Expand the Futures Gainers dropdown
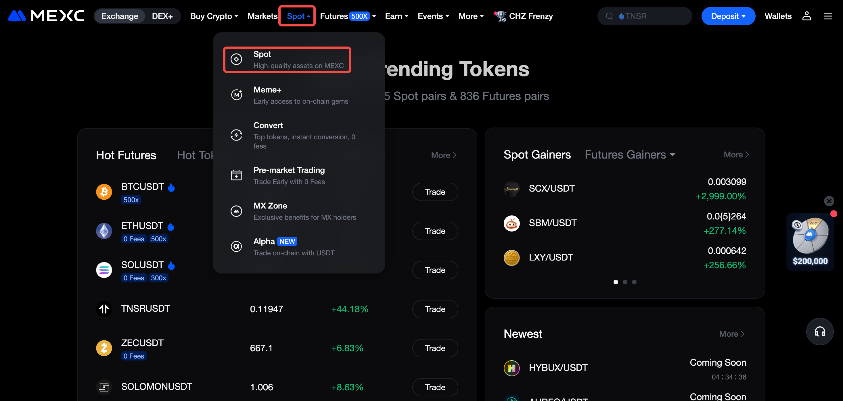 tap(630, 155)
